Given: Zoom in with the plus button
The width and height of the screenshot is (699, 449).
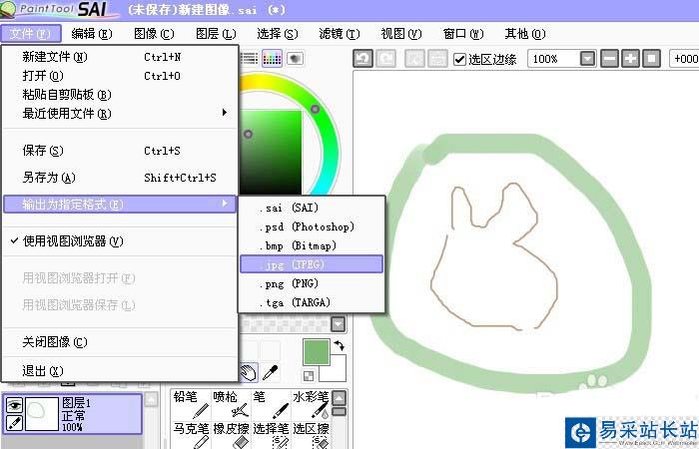Looking at the screenshot, I should (630, 59).
